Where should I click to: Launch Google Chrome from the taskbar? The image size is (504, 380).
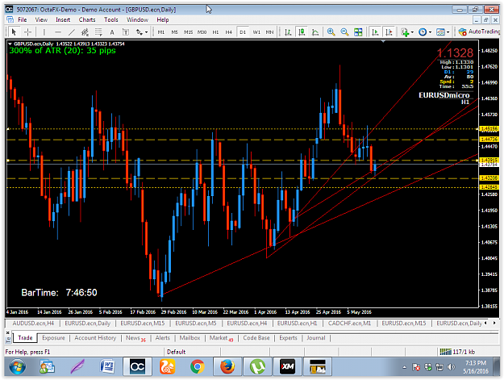[x=198, y=366]
